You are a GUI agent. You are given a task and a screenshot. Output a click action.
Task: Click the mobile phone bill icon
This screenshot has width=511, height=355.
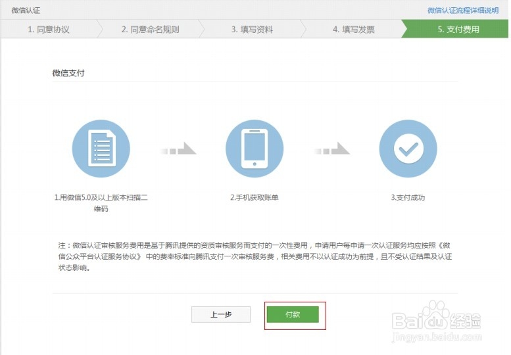[255, 149]
